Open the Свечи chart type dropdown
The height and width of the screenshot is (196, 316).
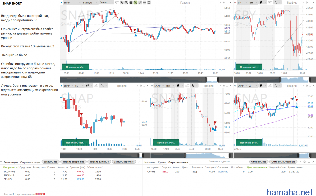pos(106,2)
